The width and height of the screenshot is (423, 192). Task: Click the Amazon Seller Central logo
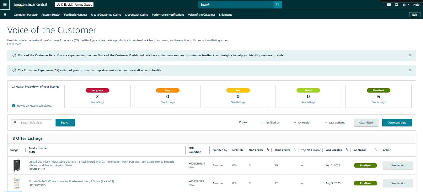30,5
